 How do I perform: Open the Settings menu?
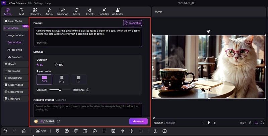[39, 3]
